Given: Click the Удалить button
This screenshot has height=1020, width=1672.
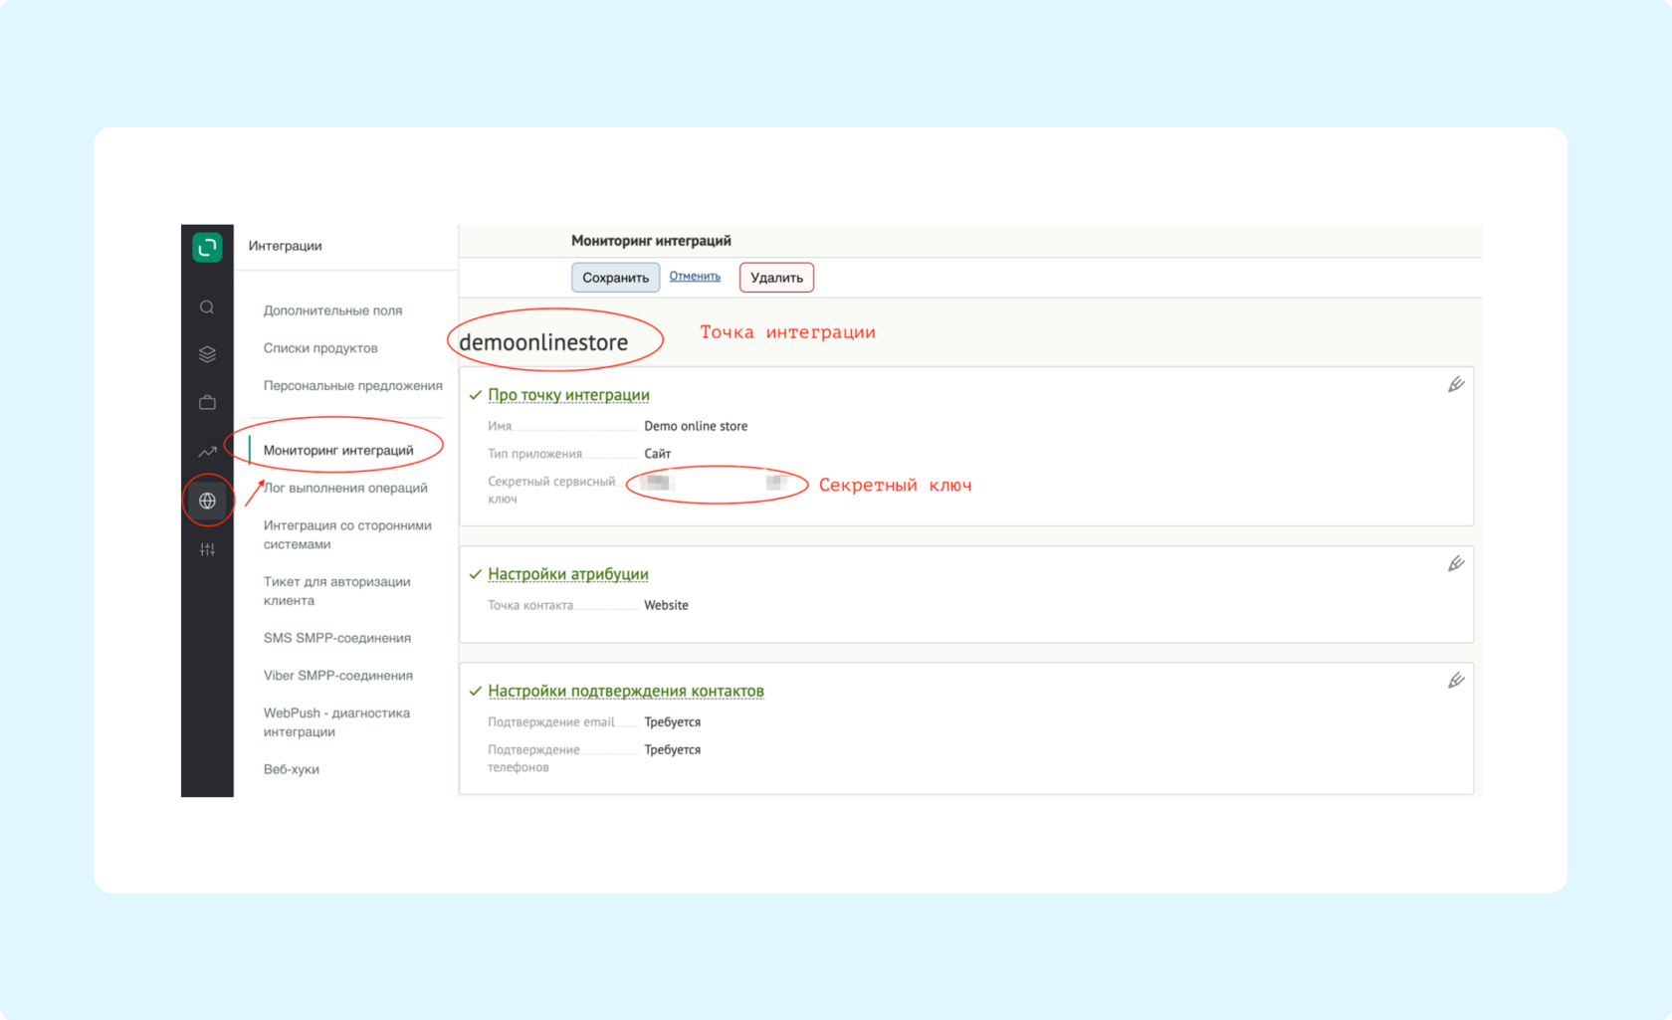Looking at the screenshot, I should coord(776,278).
